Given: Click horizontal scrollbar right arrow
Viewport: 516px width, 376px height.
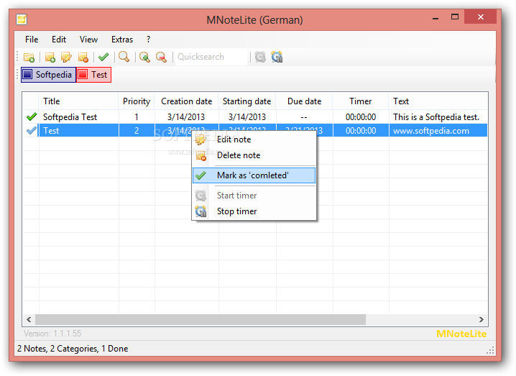Looking at the screenshot, I should tap(481, 319).
